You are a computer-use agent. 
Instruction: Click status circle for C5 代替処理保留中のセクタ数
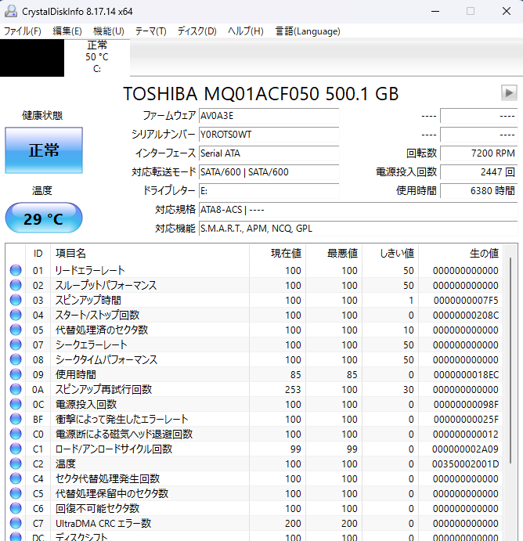(16, 493)
